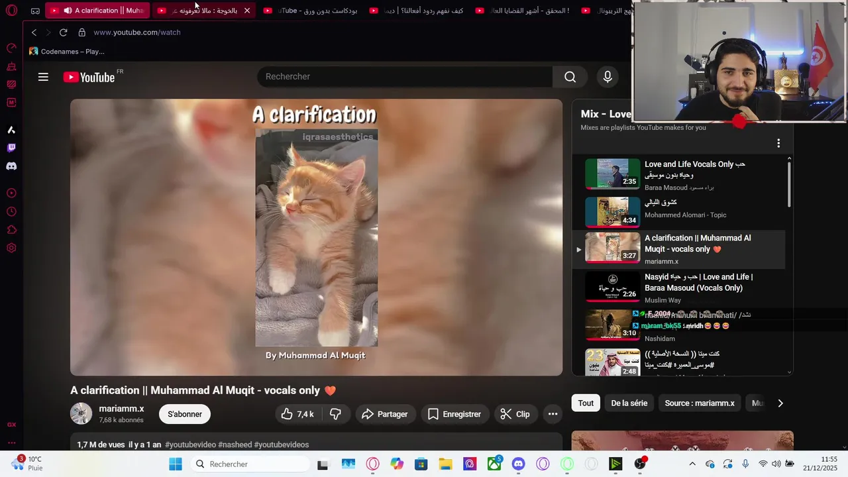
Task: Open YouTube hamburger guide menu
Action: tap(43, 77)
